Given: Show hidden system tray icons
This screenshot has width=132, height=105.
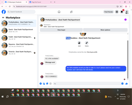Looking at the screenshot, I should point(115,97).
